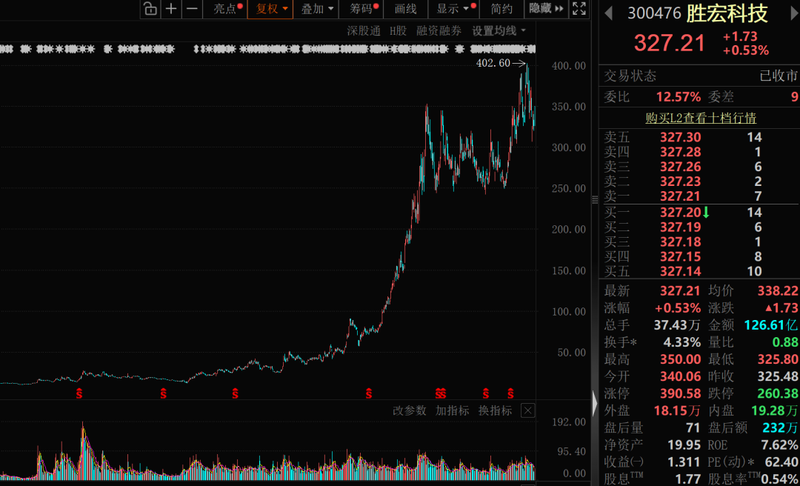
Task: Click the first red S marker
Action: click(79, 393)
